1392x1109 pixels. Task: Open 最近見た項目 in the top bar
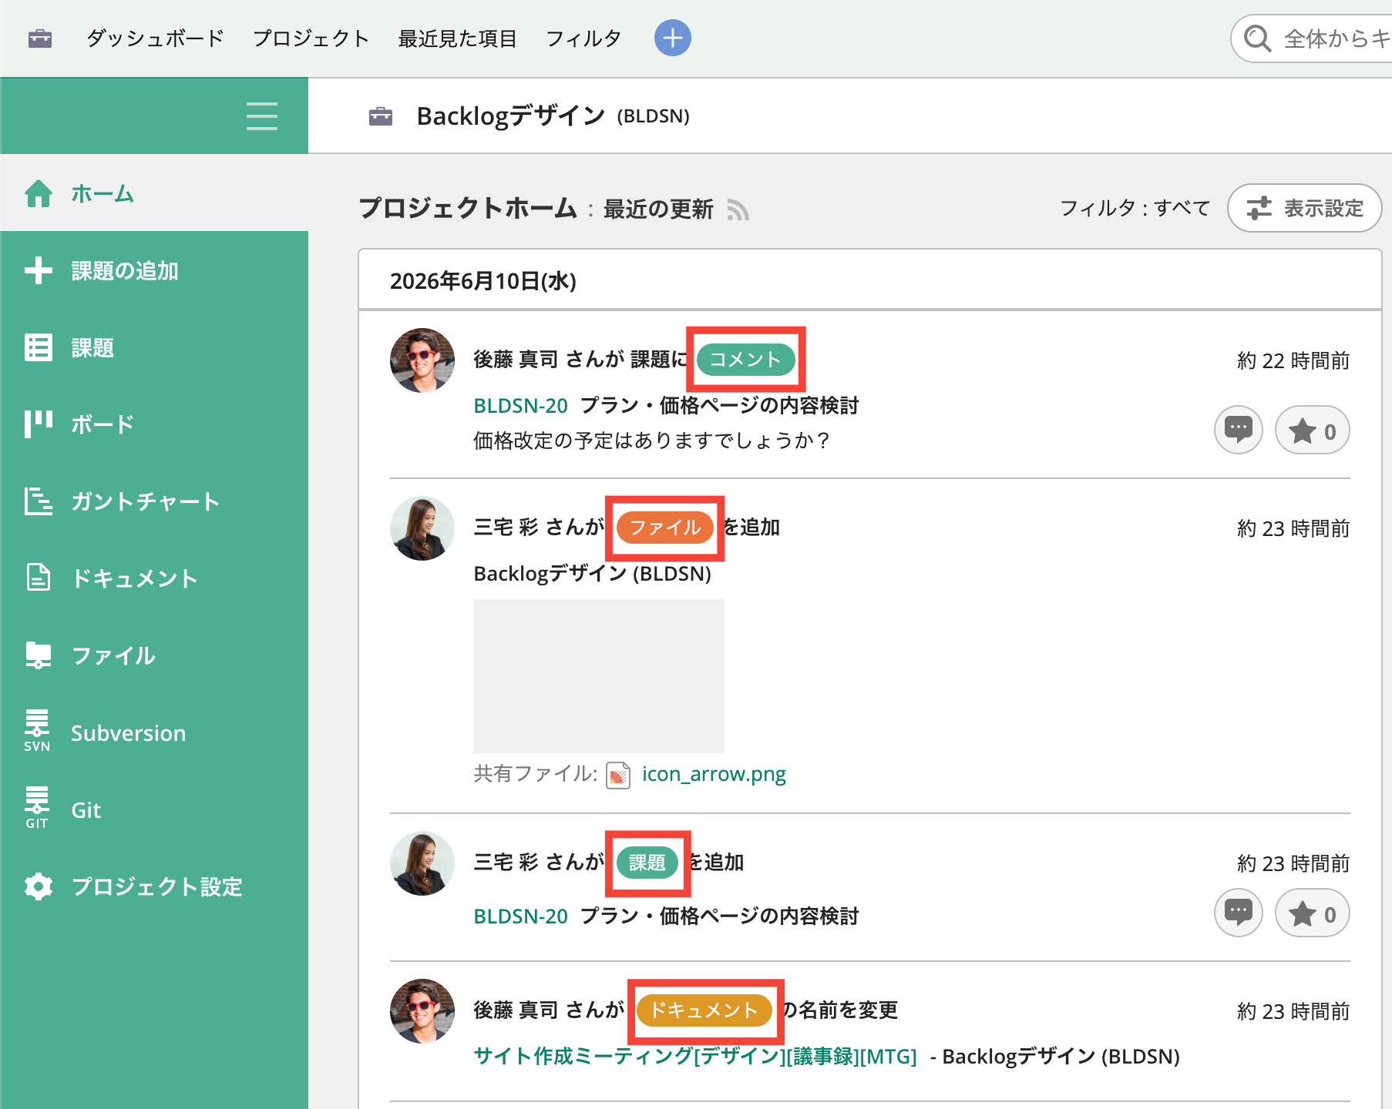point(457,38)
